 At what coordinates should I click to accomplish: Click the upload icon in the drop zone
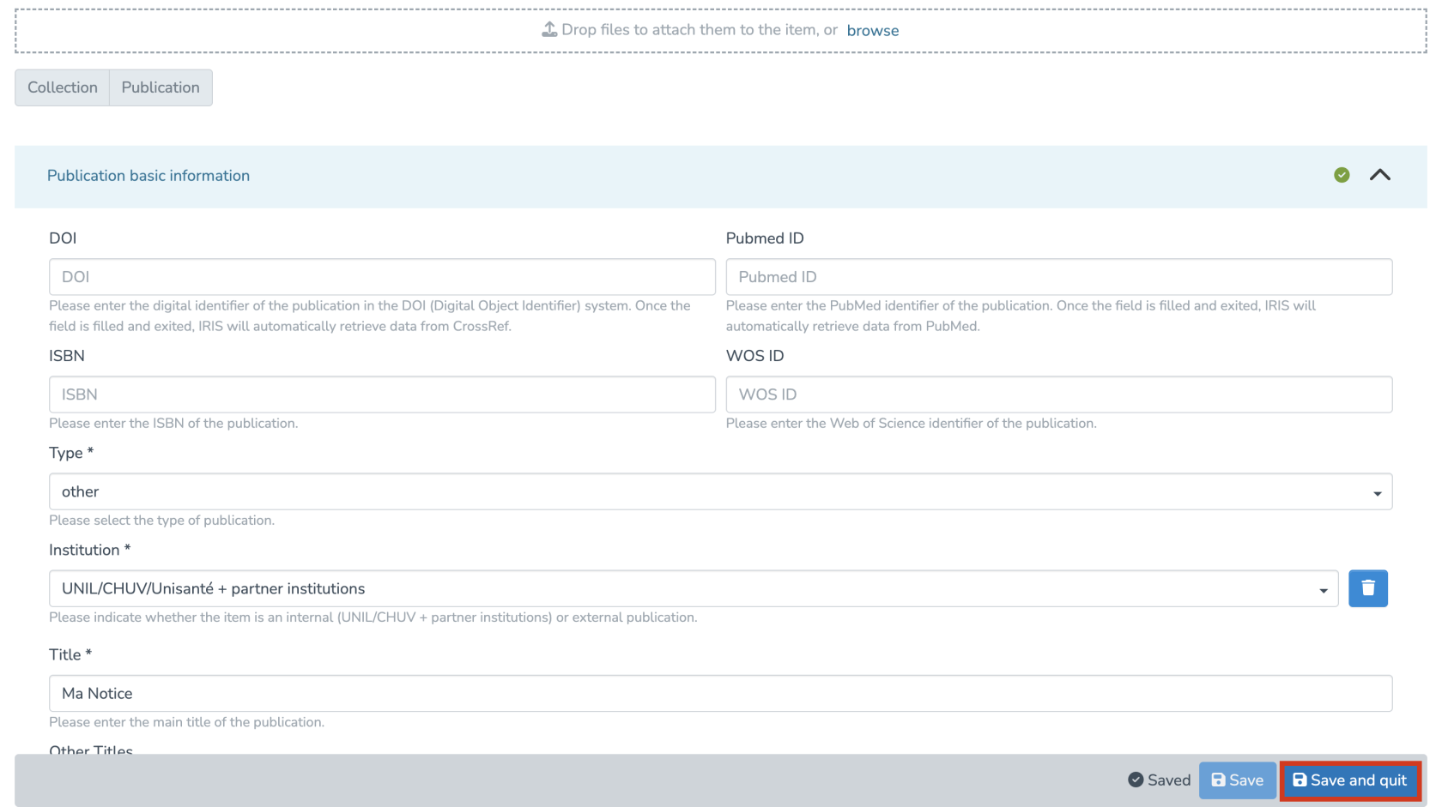tap(549, 30)
